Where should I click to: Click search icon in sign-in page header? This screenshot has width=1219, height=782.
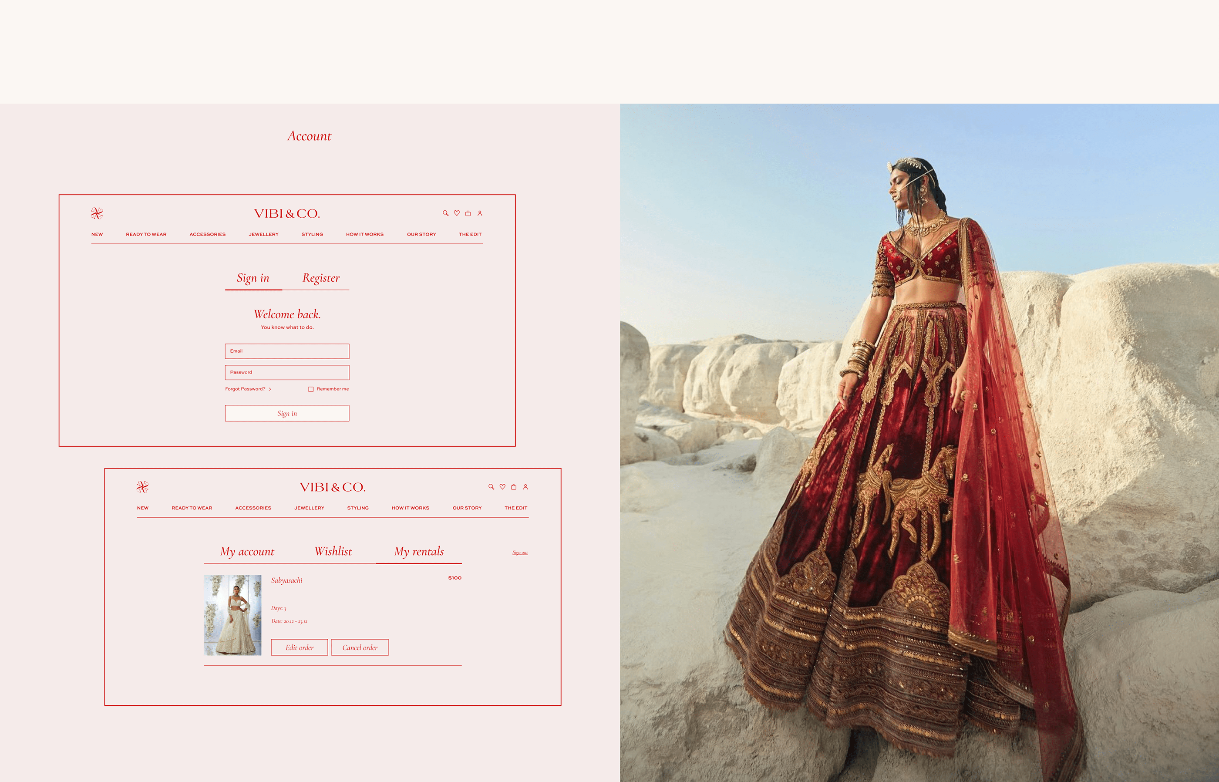click(x=445, y=213)
